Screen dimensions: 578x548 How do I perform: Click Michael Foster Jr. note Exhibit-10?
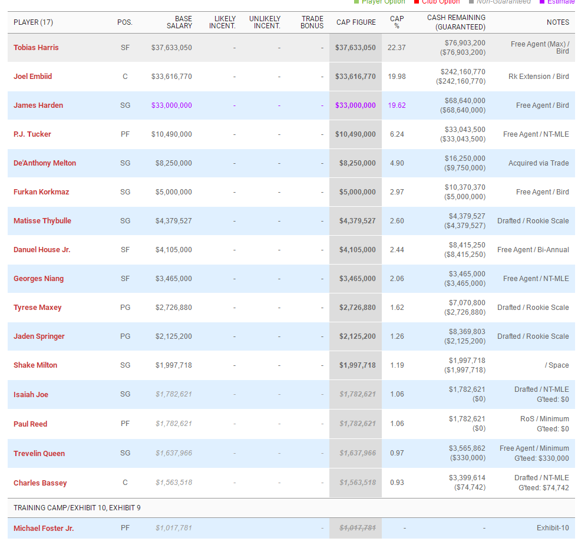click(553, 528)
